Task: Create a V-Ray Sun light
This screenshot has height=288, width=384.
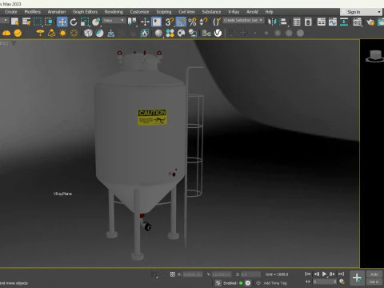Action: click(62, 33)
